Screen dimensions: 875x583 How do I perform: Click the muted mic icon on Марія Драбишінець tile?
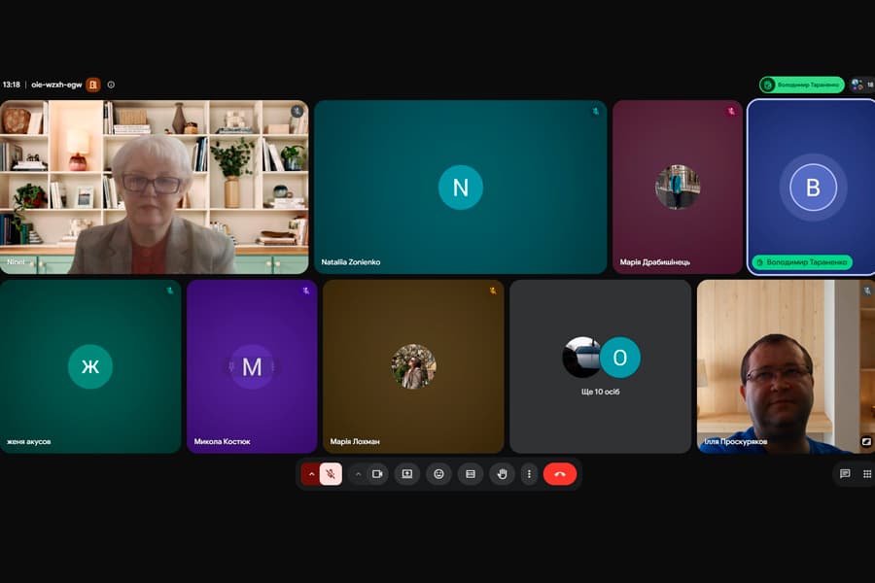coord(731,111)
